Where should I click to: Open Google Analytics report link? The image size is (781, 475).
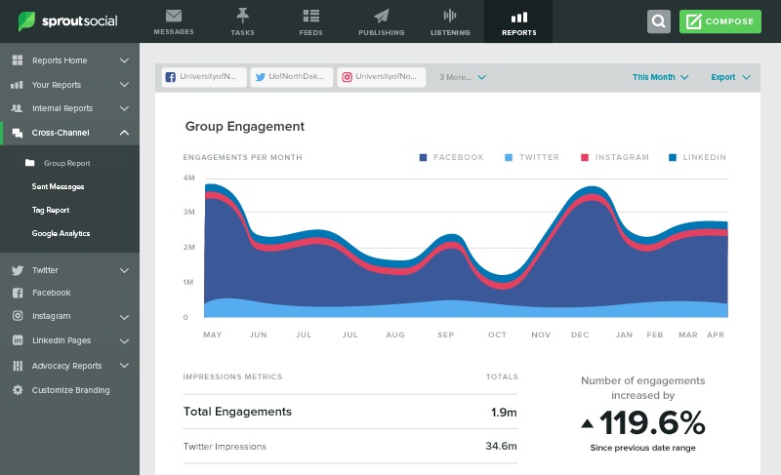61,233
